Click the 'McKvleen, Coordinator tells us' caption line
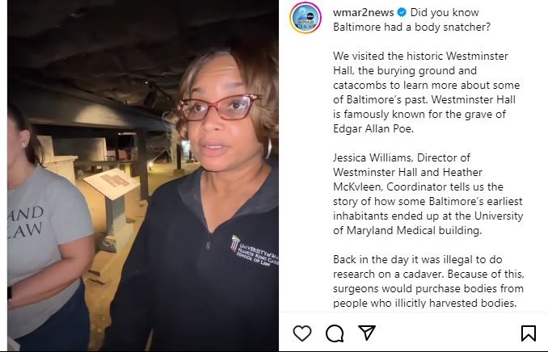Viewport: 548px width, 352px height. pyautogui.click(x=418, y=186)
